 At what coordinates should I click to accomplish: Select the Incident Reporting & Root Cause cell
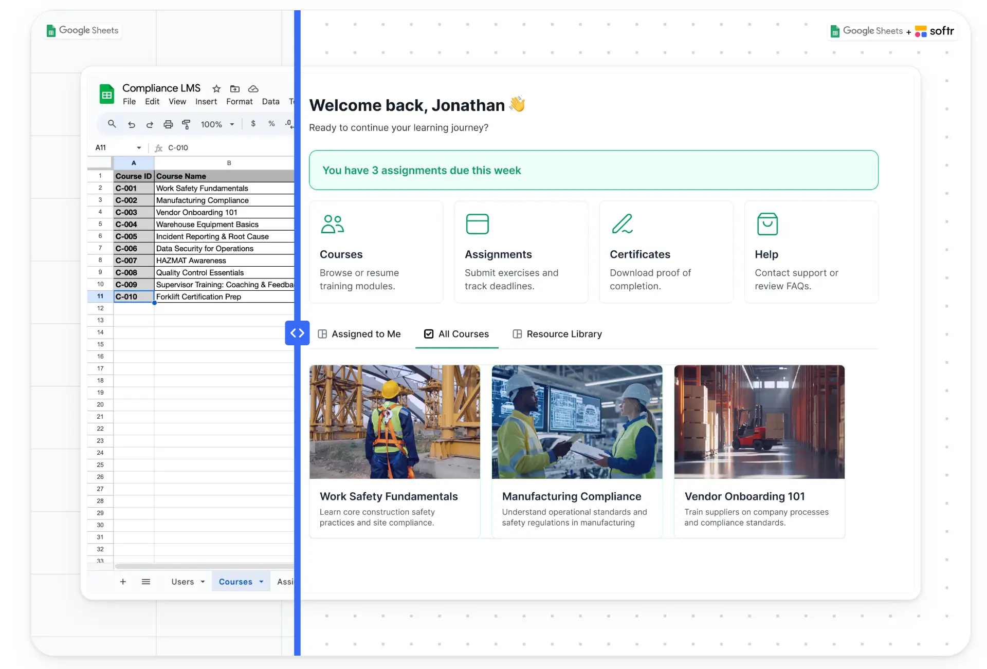click(224, 236)
